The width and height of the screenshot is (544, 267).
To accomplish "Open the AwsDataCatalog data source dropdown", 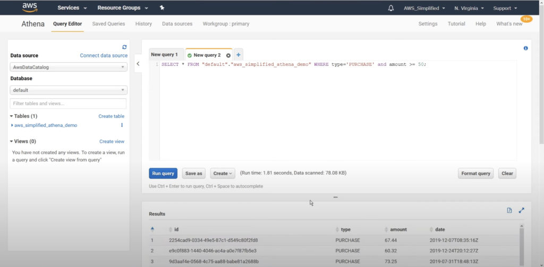I will [x=69, y=67].
